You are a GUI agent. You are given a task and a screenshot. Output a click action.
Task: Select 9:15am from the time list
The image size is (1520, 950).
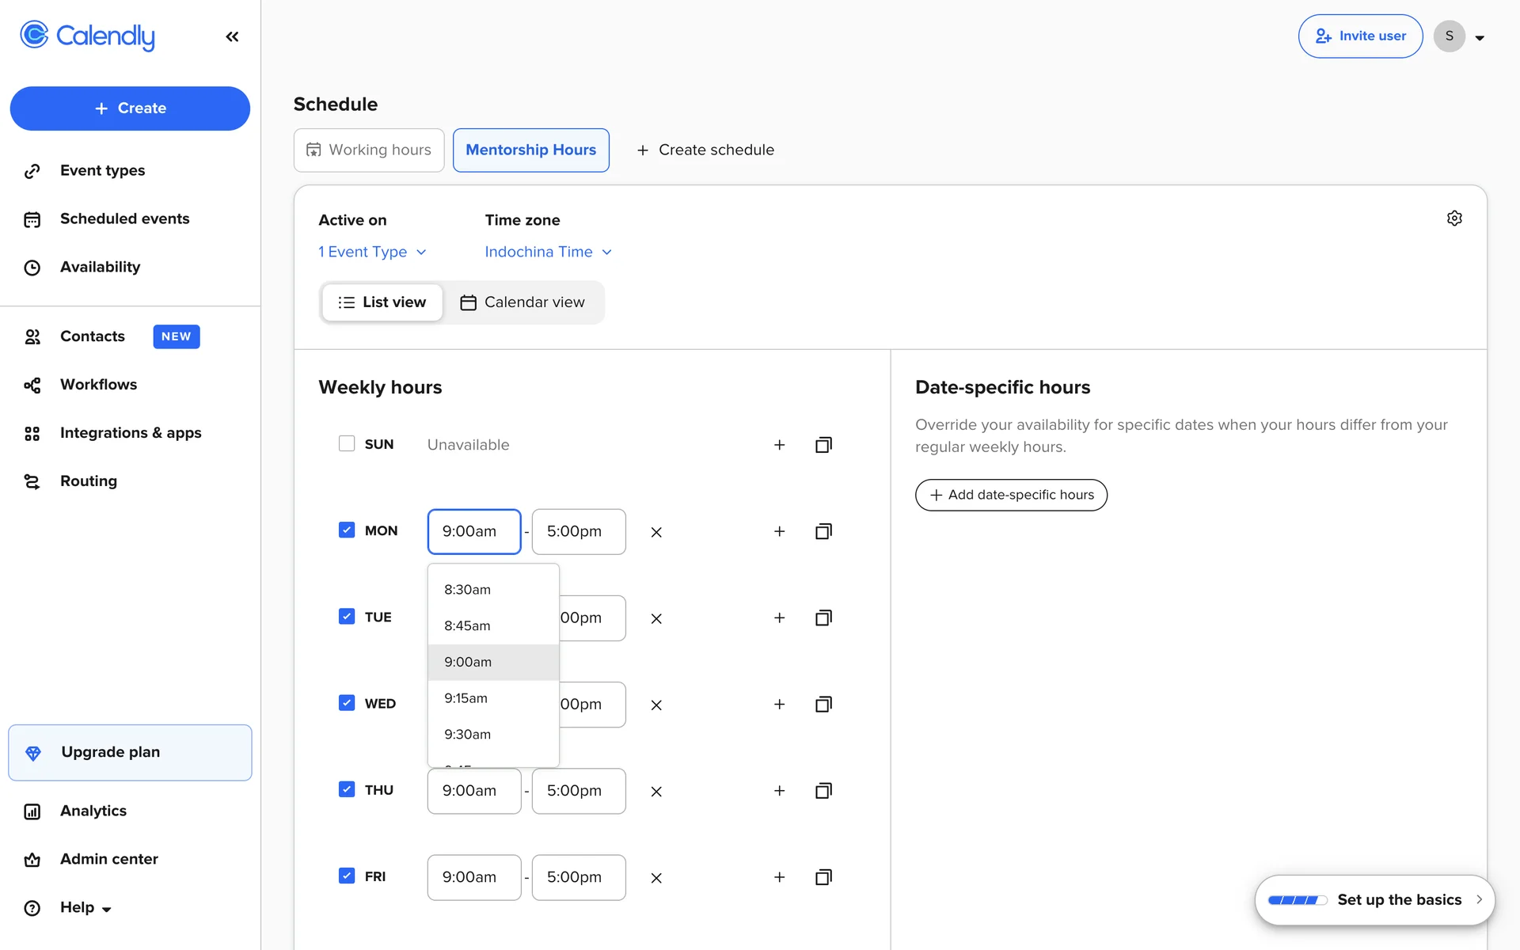[x=466, y=698]
